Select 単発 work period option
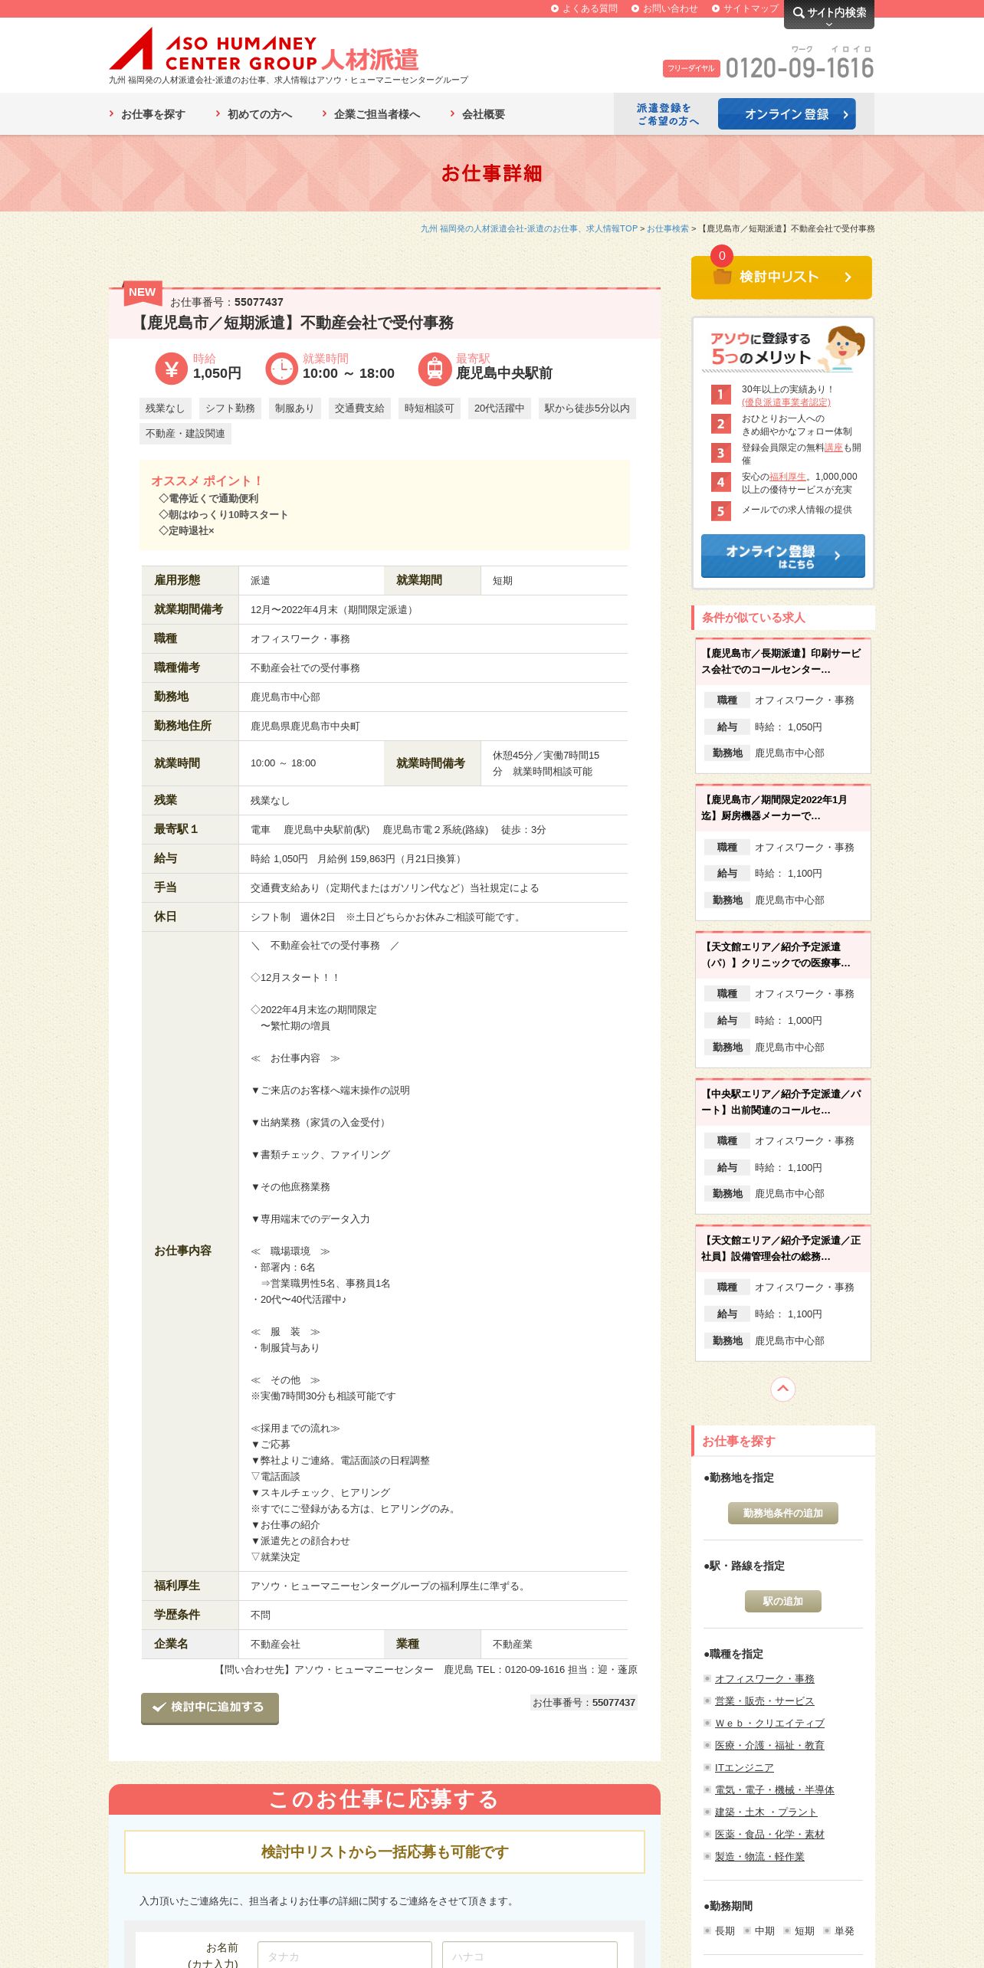The height and width of the screenshot is (1968, 984). (x=839, y=1931)
